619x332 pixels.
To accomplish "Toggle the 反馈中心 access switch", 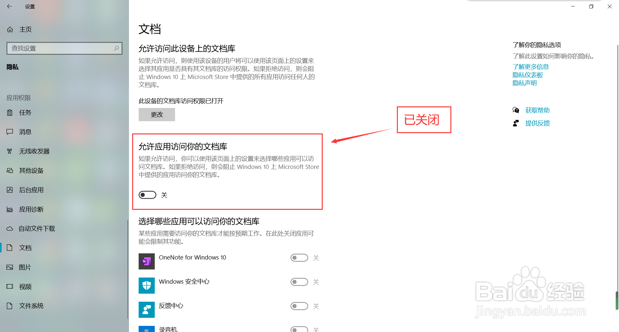I will 299,306.
